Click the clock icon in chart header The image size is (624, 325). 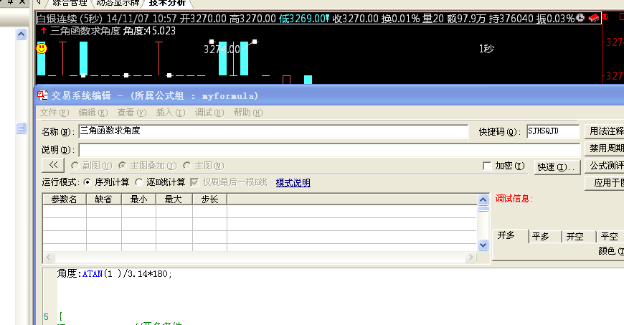[580, 17]
